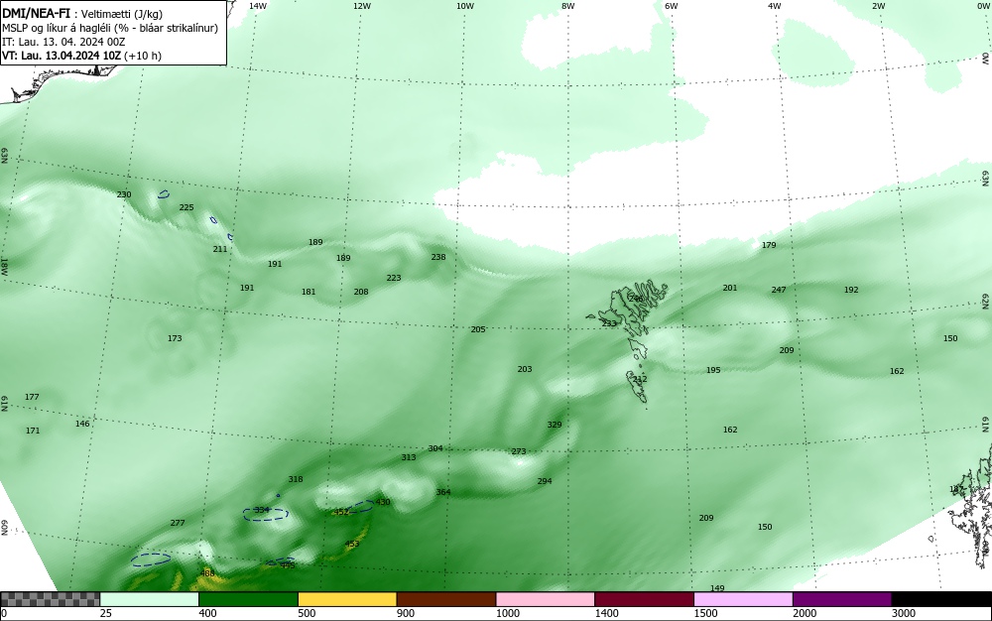Viewport: 992px width, 621px height.
Task: Click the 2W longitude label
Action: [878, 6]
